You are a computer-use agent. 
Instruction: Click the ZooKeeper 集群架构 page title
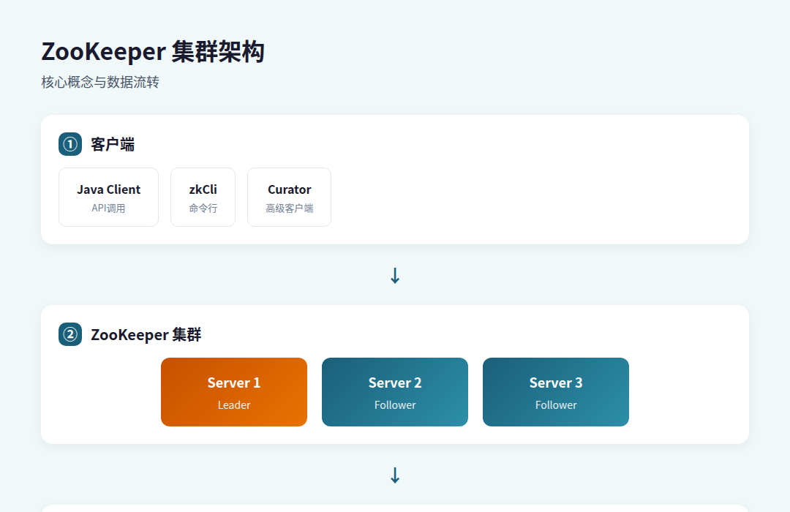tap(153, 51)
